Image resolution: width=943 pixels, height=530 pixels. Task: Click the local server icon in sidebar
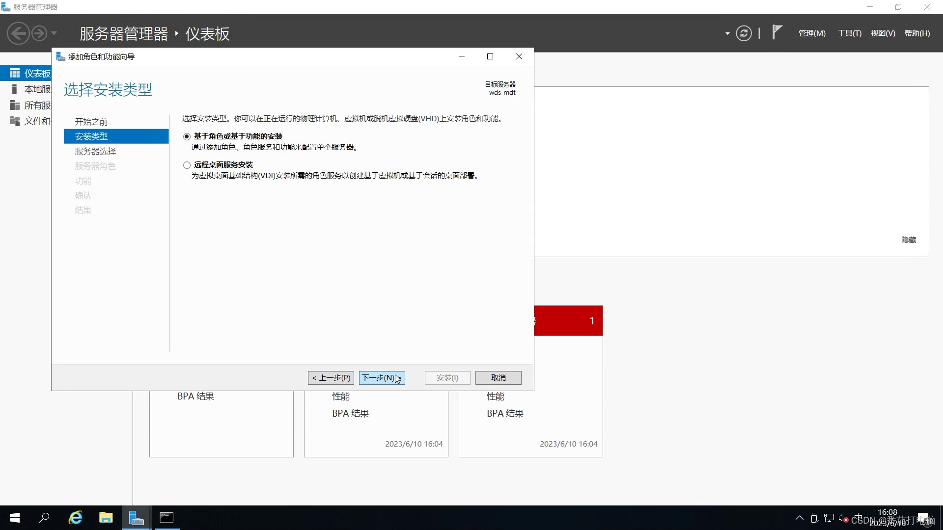click(x=14, y=89)
